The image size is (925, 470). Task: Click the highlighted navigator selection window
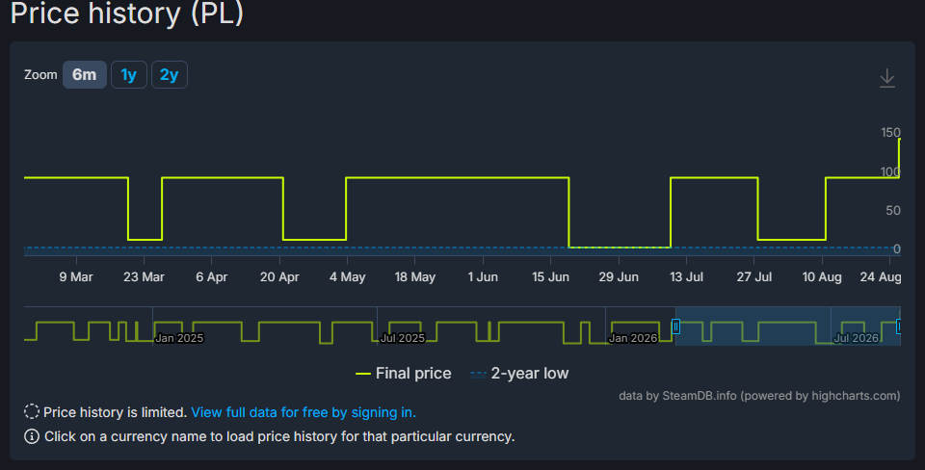click(787, 326)
